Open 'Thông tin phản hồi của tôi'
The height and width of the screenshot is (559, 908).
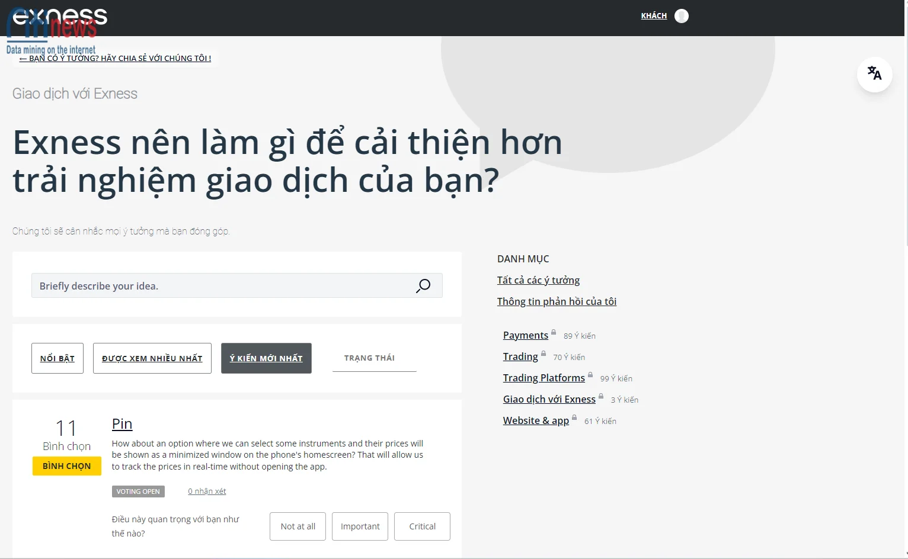click(x=557, y=301)
